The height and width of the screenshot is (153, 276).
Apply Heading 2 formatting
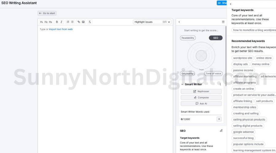(x=46, y=22)
